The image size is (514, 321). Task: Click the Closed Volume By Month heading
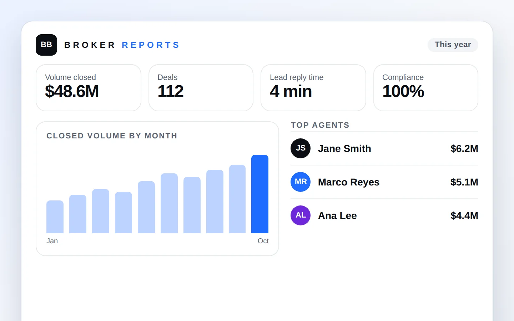(x=112, y=136)
